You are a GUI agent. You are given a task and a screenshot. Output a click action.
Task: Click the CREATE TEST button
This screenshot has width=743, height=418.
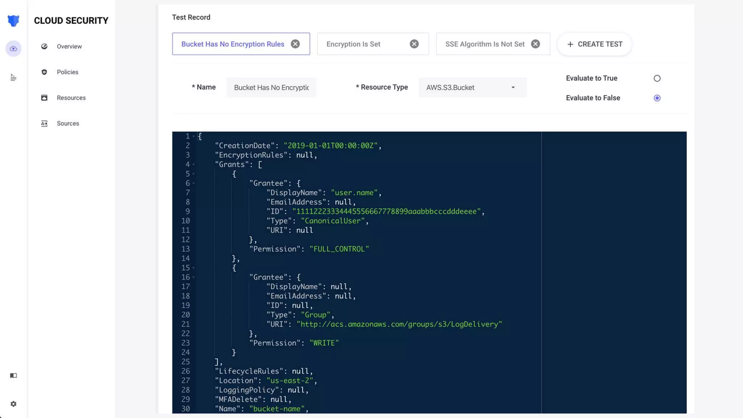click(594, 44)
